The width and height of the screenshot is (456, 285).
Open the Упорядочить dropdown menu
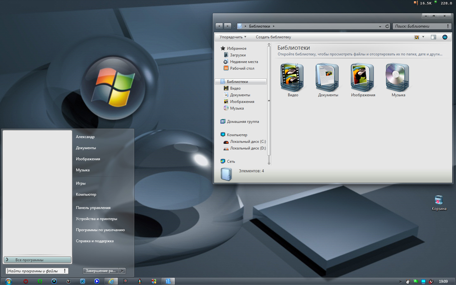click(x=233, y=37)
